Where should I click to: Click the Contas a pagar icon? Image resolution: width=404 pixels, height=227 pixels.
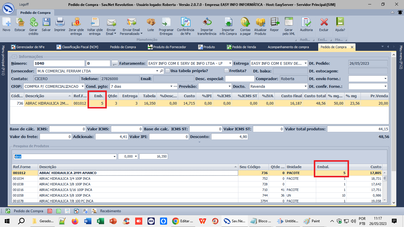(245, 24)
